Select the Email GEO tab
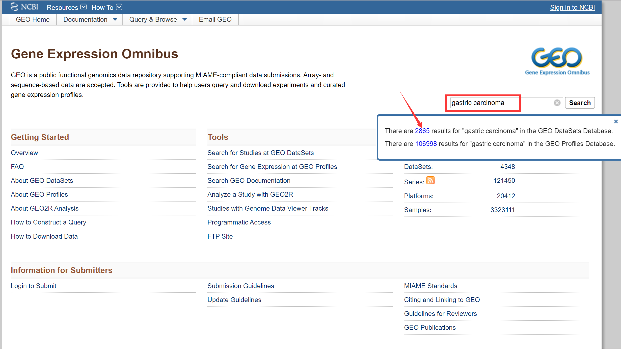This screenshot has width=621, height=349. click(215, 19)
